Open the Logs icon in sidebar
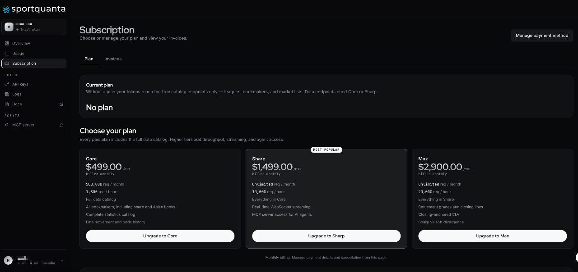Viewport: 578px width, 272px height. tap(7, 94)
